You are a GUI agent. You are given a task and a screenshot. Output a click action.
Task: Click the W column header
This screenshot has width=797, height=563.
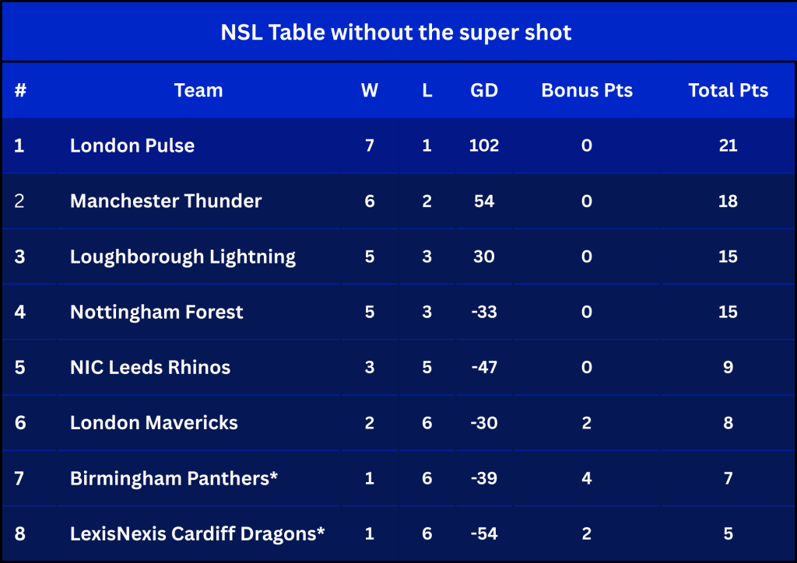coord(370,90)
